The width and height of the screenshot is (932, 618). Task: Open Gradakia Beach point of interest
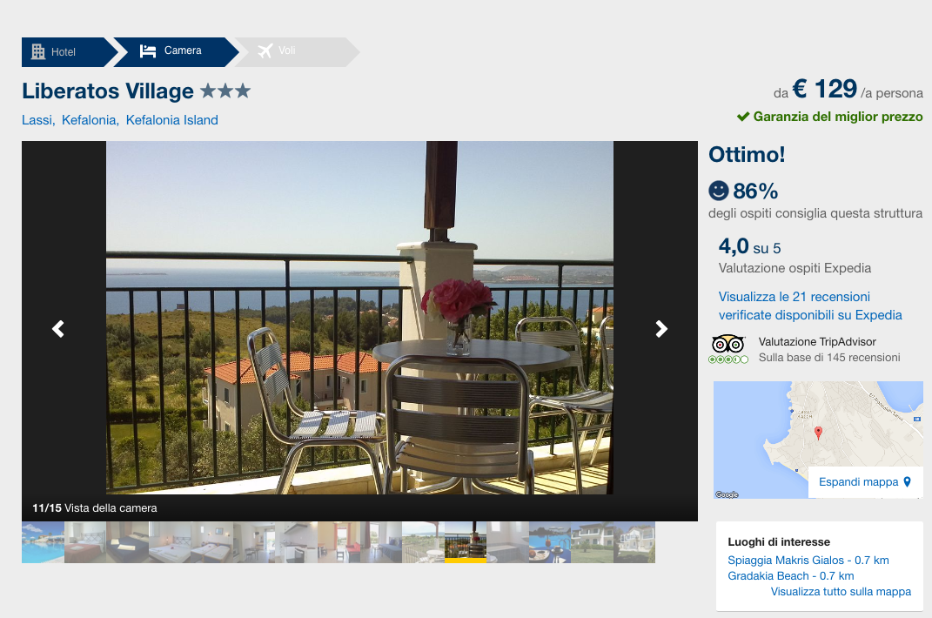coord(790,576)
